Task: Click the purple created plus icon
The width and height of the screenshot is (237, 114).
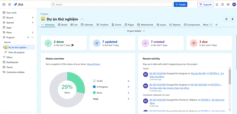Action: 145,43
